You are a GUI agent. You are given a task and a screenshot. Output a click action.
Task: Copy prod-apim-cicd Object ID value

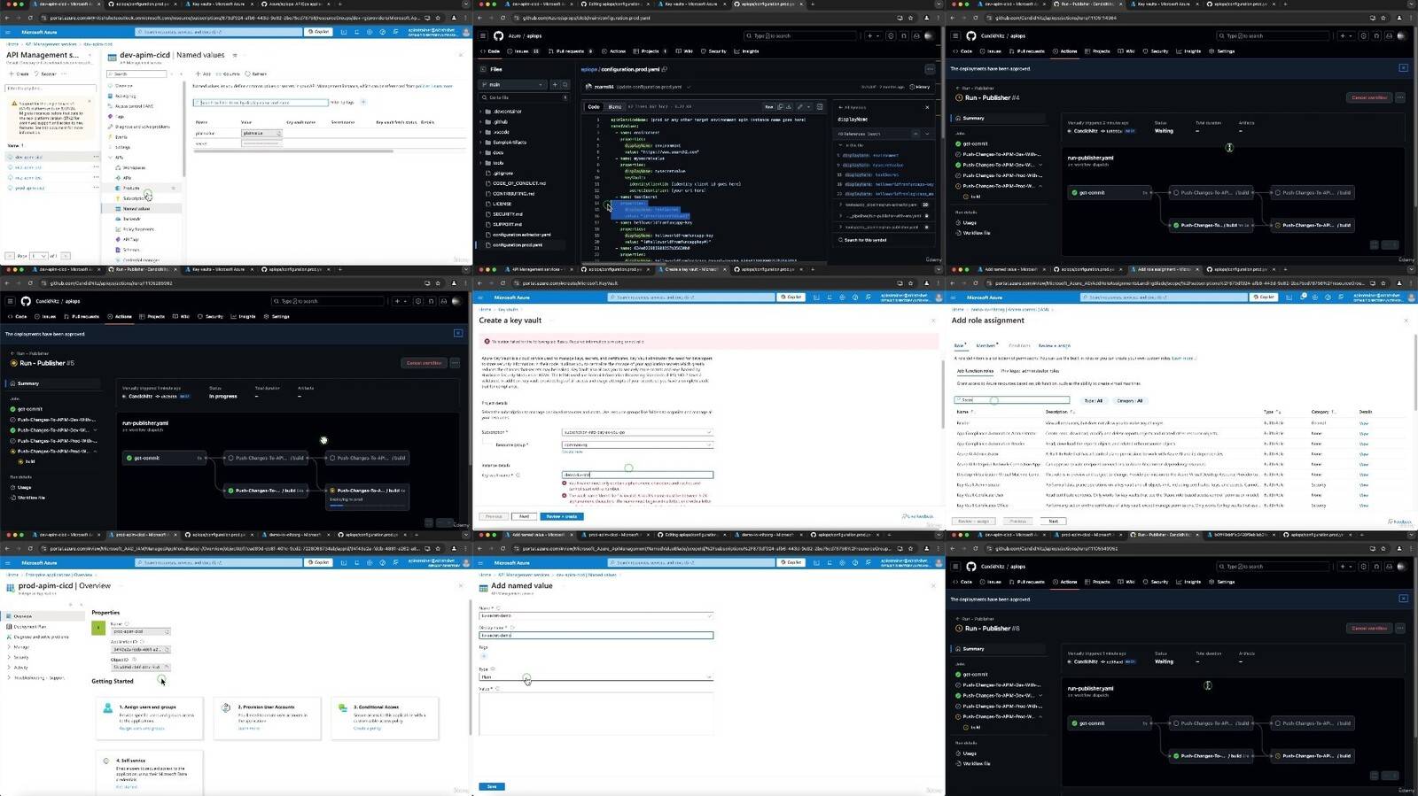(168, 667)
